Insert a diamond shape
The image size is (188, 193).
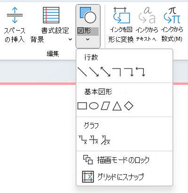tap(129, 106)
